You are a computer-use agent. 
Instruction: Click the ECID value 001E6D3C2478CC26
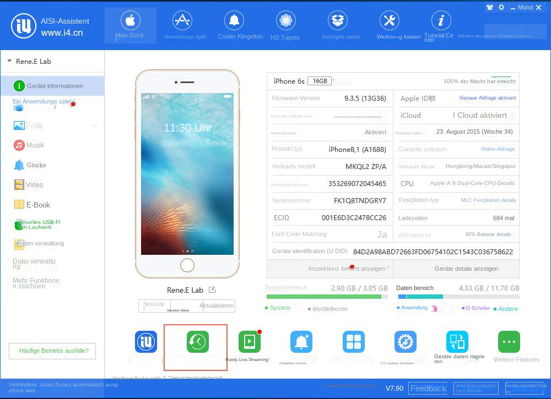(x=354, y=218)
